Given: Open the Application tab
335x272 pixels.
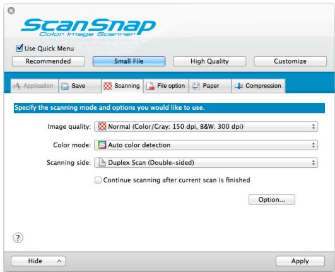Looking at the screenshot, I should pyautogui.click(x=35, y=86).
